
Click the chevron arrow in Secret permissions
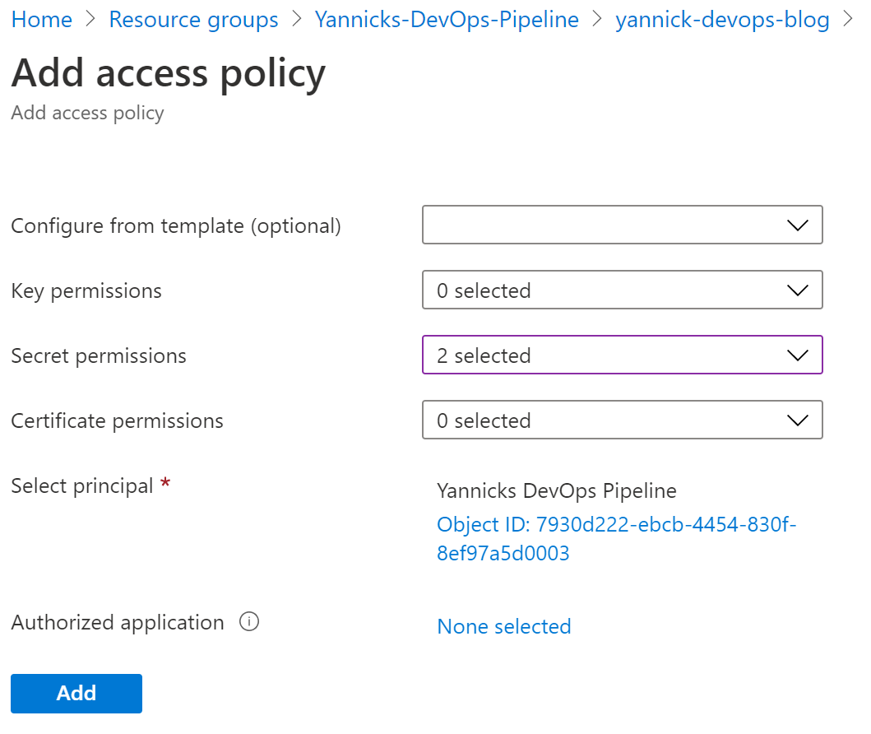point(797,355)
